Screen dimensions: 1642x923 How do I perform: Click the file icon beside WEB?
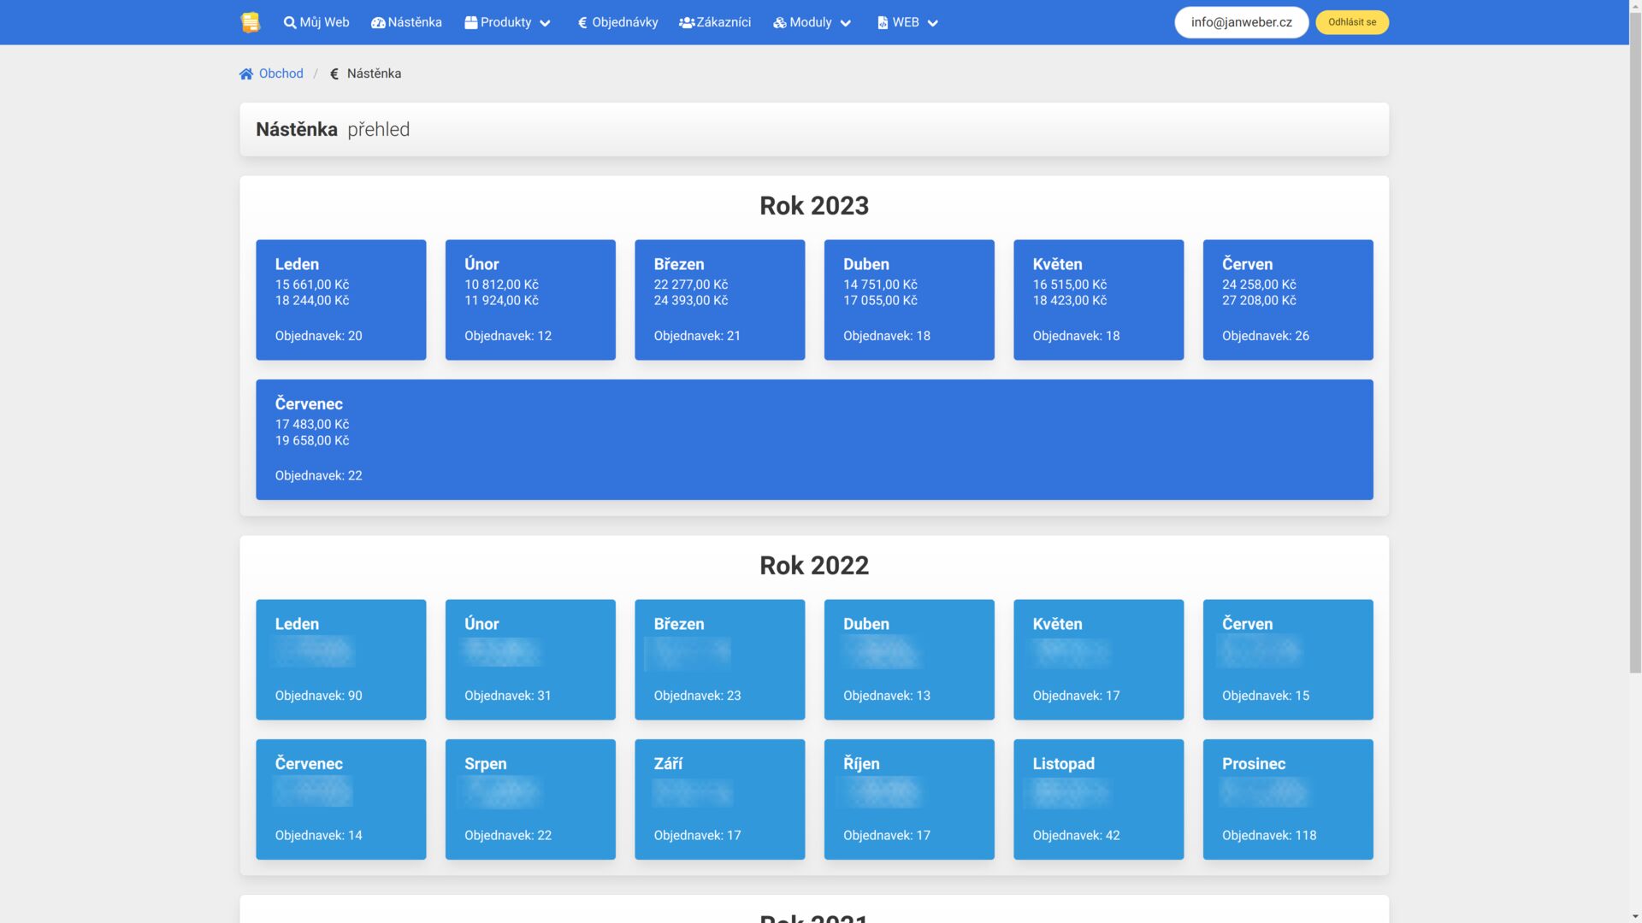883,23
